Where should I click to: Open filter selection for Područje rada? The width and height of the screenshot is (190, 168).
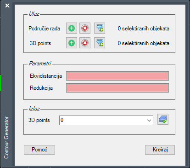point(100,28)
